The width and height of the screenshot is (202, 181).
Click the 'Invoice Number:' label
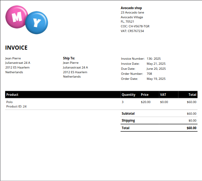click(x=133, y=59)
